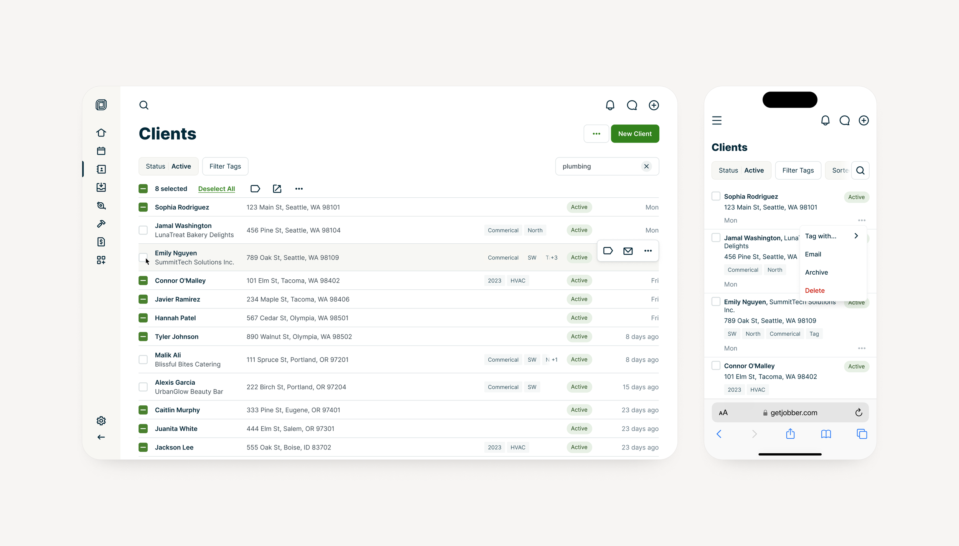
Task: Open global search in desktop header
Action: [144, 105]
